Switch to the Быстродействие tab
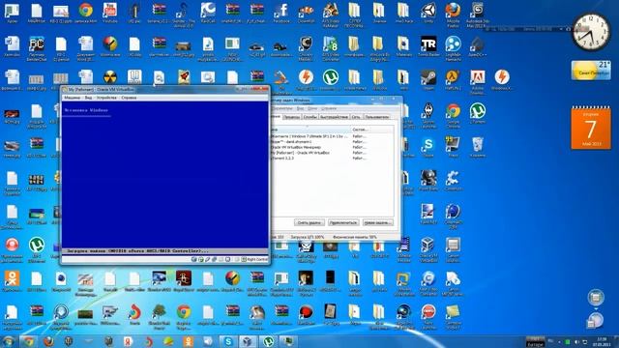Screen dimensions: 619x348 coord(334,117)
